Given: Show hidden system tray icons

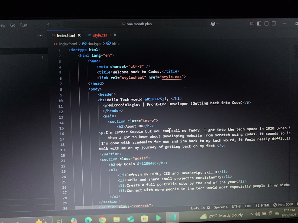Looking at the screenshot, I should point(251,214).
